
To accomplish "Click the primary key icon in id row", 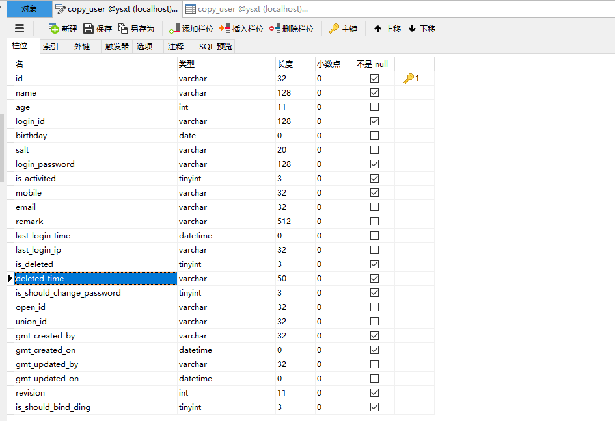I will (409, 79).
